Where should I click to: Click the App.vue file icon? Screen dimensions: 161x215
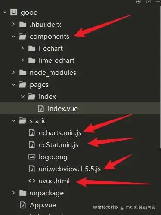click(23, 205)
